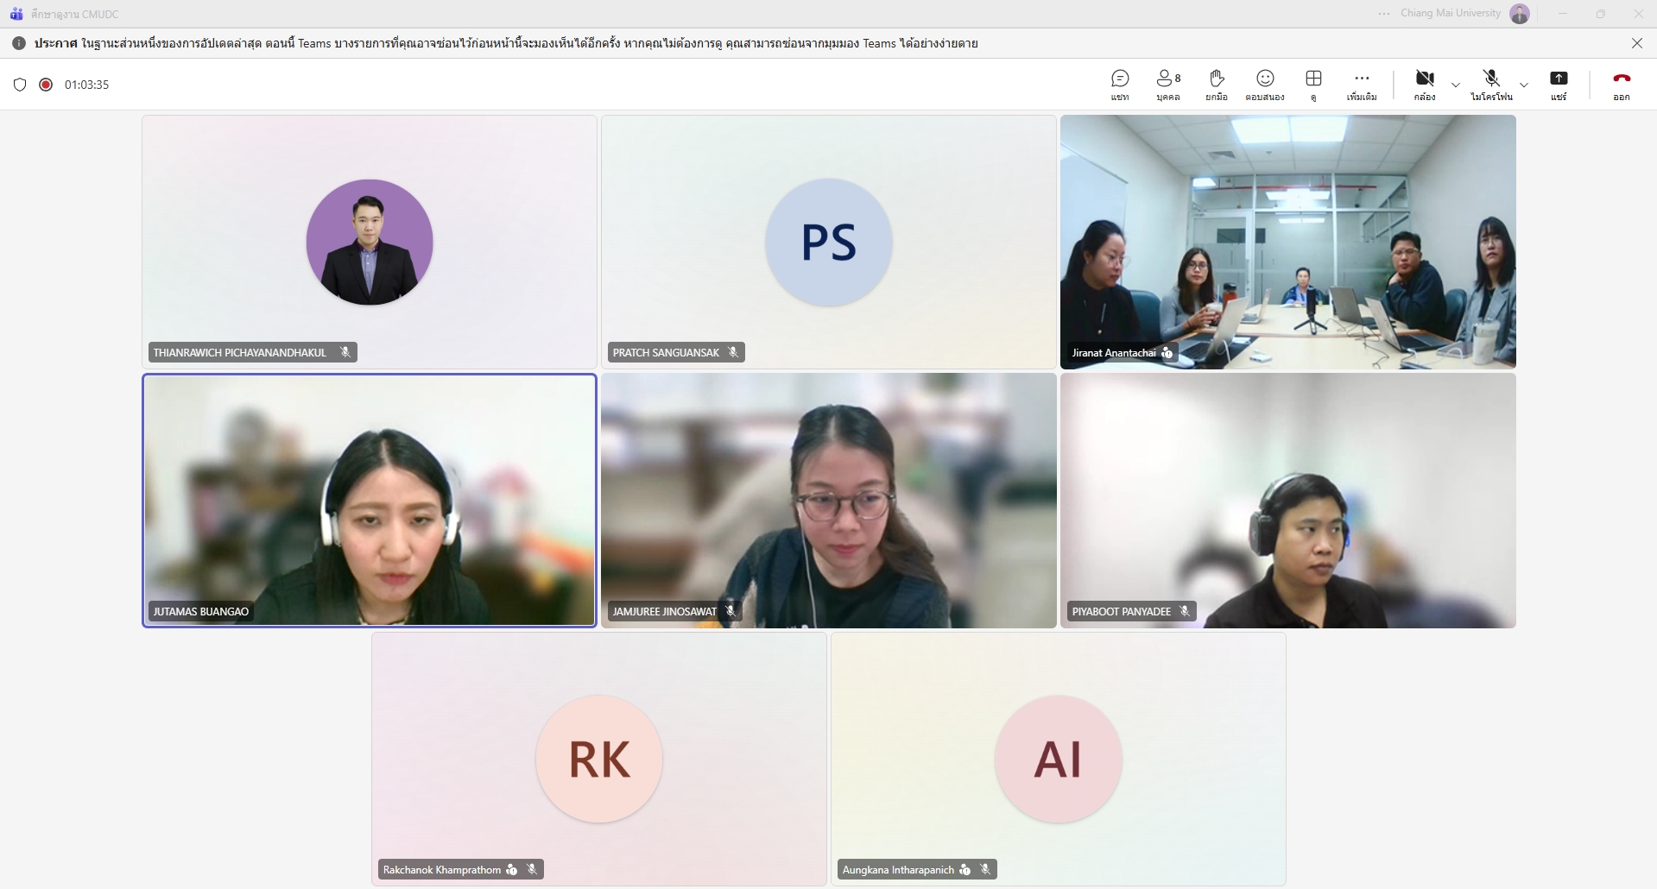Turn on the camera
The image size is (1657, 889).
click(x=1424, y=85)
